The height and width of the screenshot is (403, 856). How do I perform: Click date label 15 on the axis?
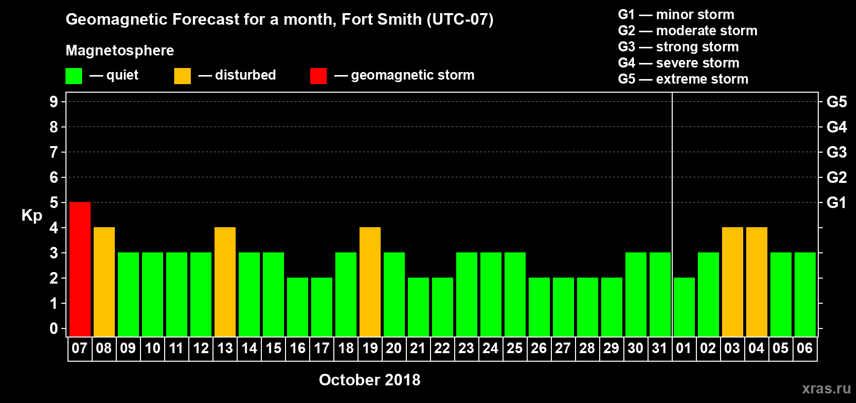(x=273, y=348)
